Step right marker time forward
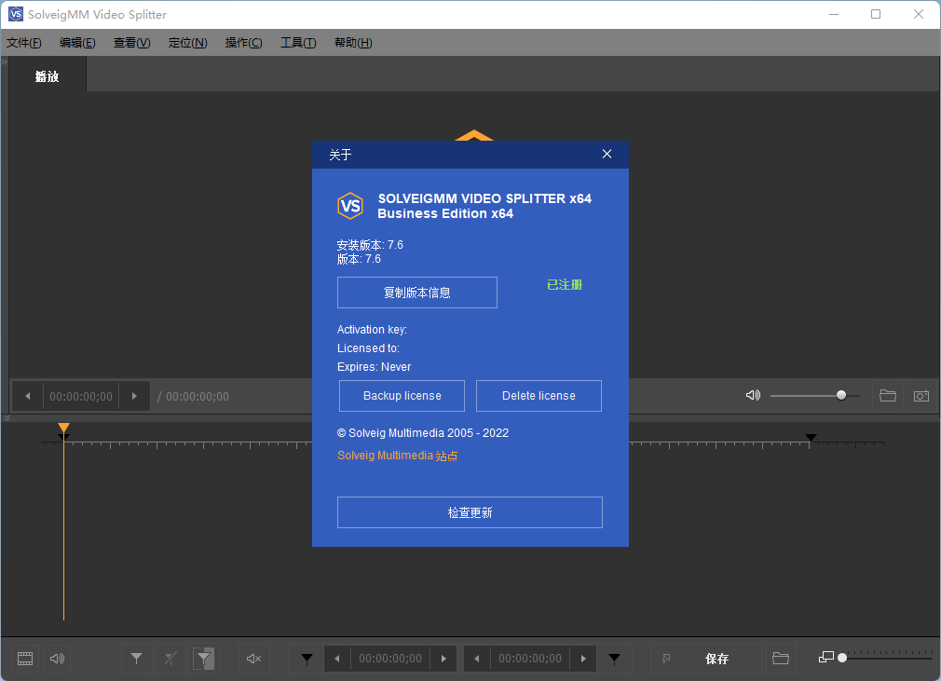Viewport: 941px width, 681px height. click(x=583, y=659)
